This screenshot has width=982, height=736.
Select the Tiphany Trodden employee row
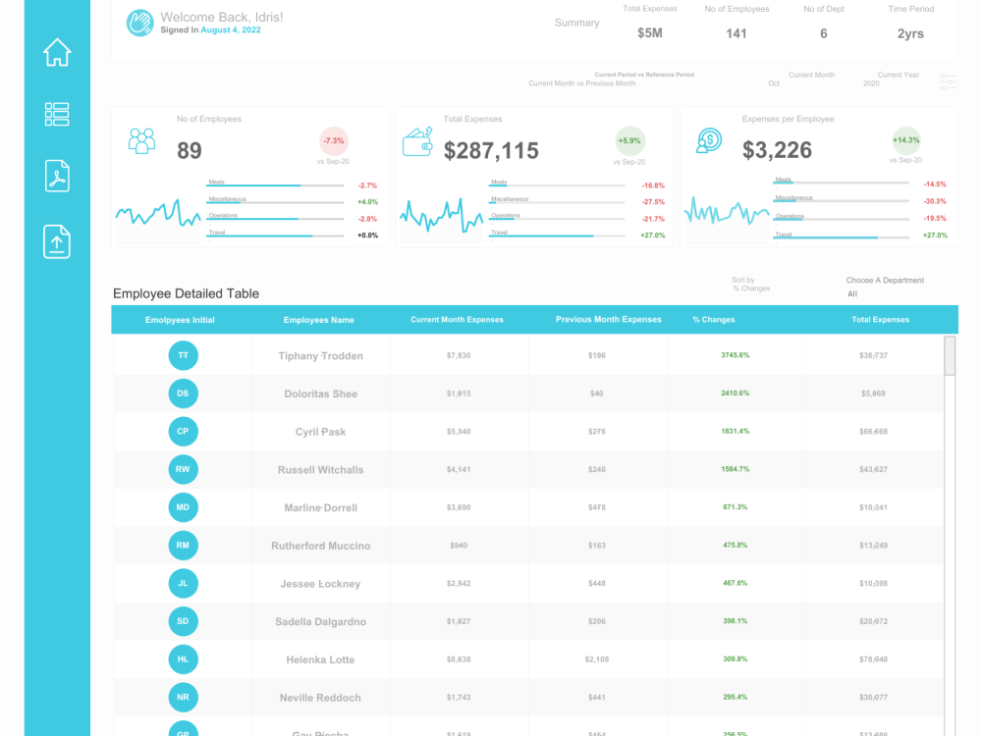tap(321, 355)
